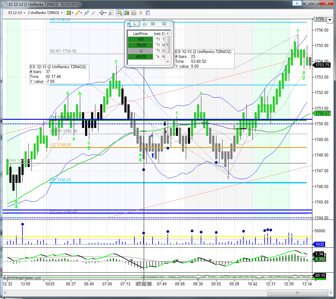Screen dimensions: 336x299
Task: Open the crosshair cursor dropdown arrow
Action: 106,13
